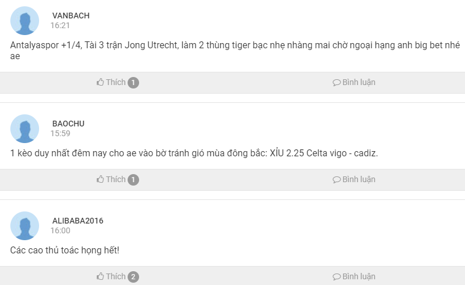The height and width of the screenshot is (285, 465).
Task: Click the 16:21 timestamp
Action: (x=60, y=25)
